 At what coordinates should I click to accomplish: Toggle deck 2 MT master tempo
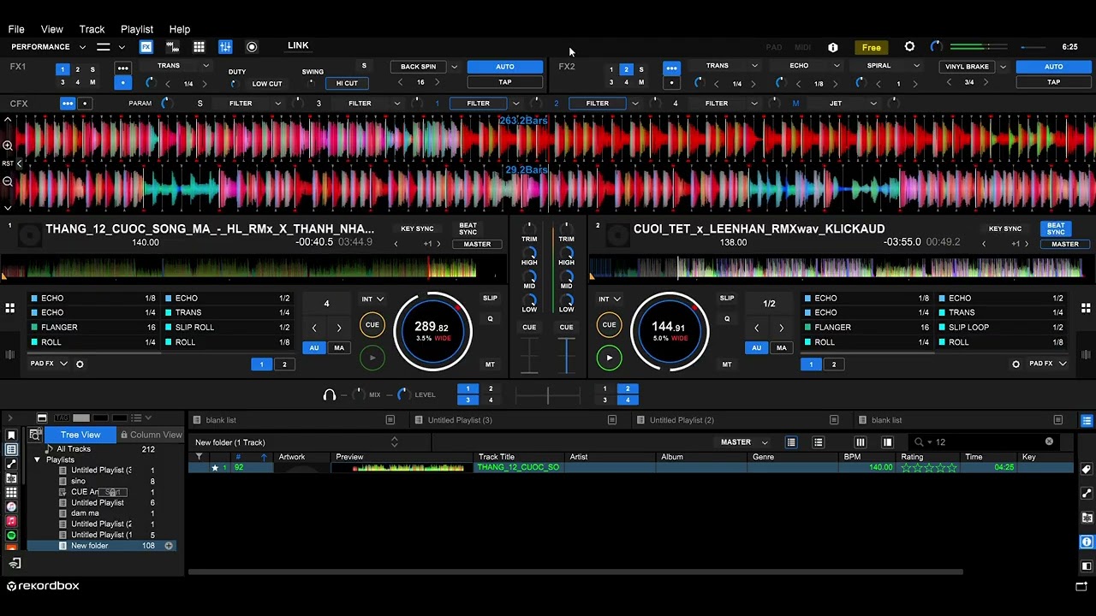pos(727,364)
